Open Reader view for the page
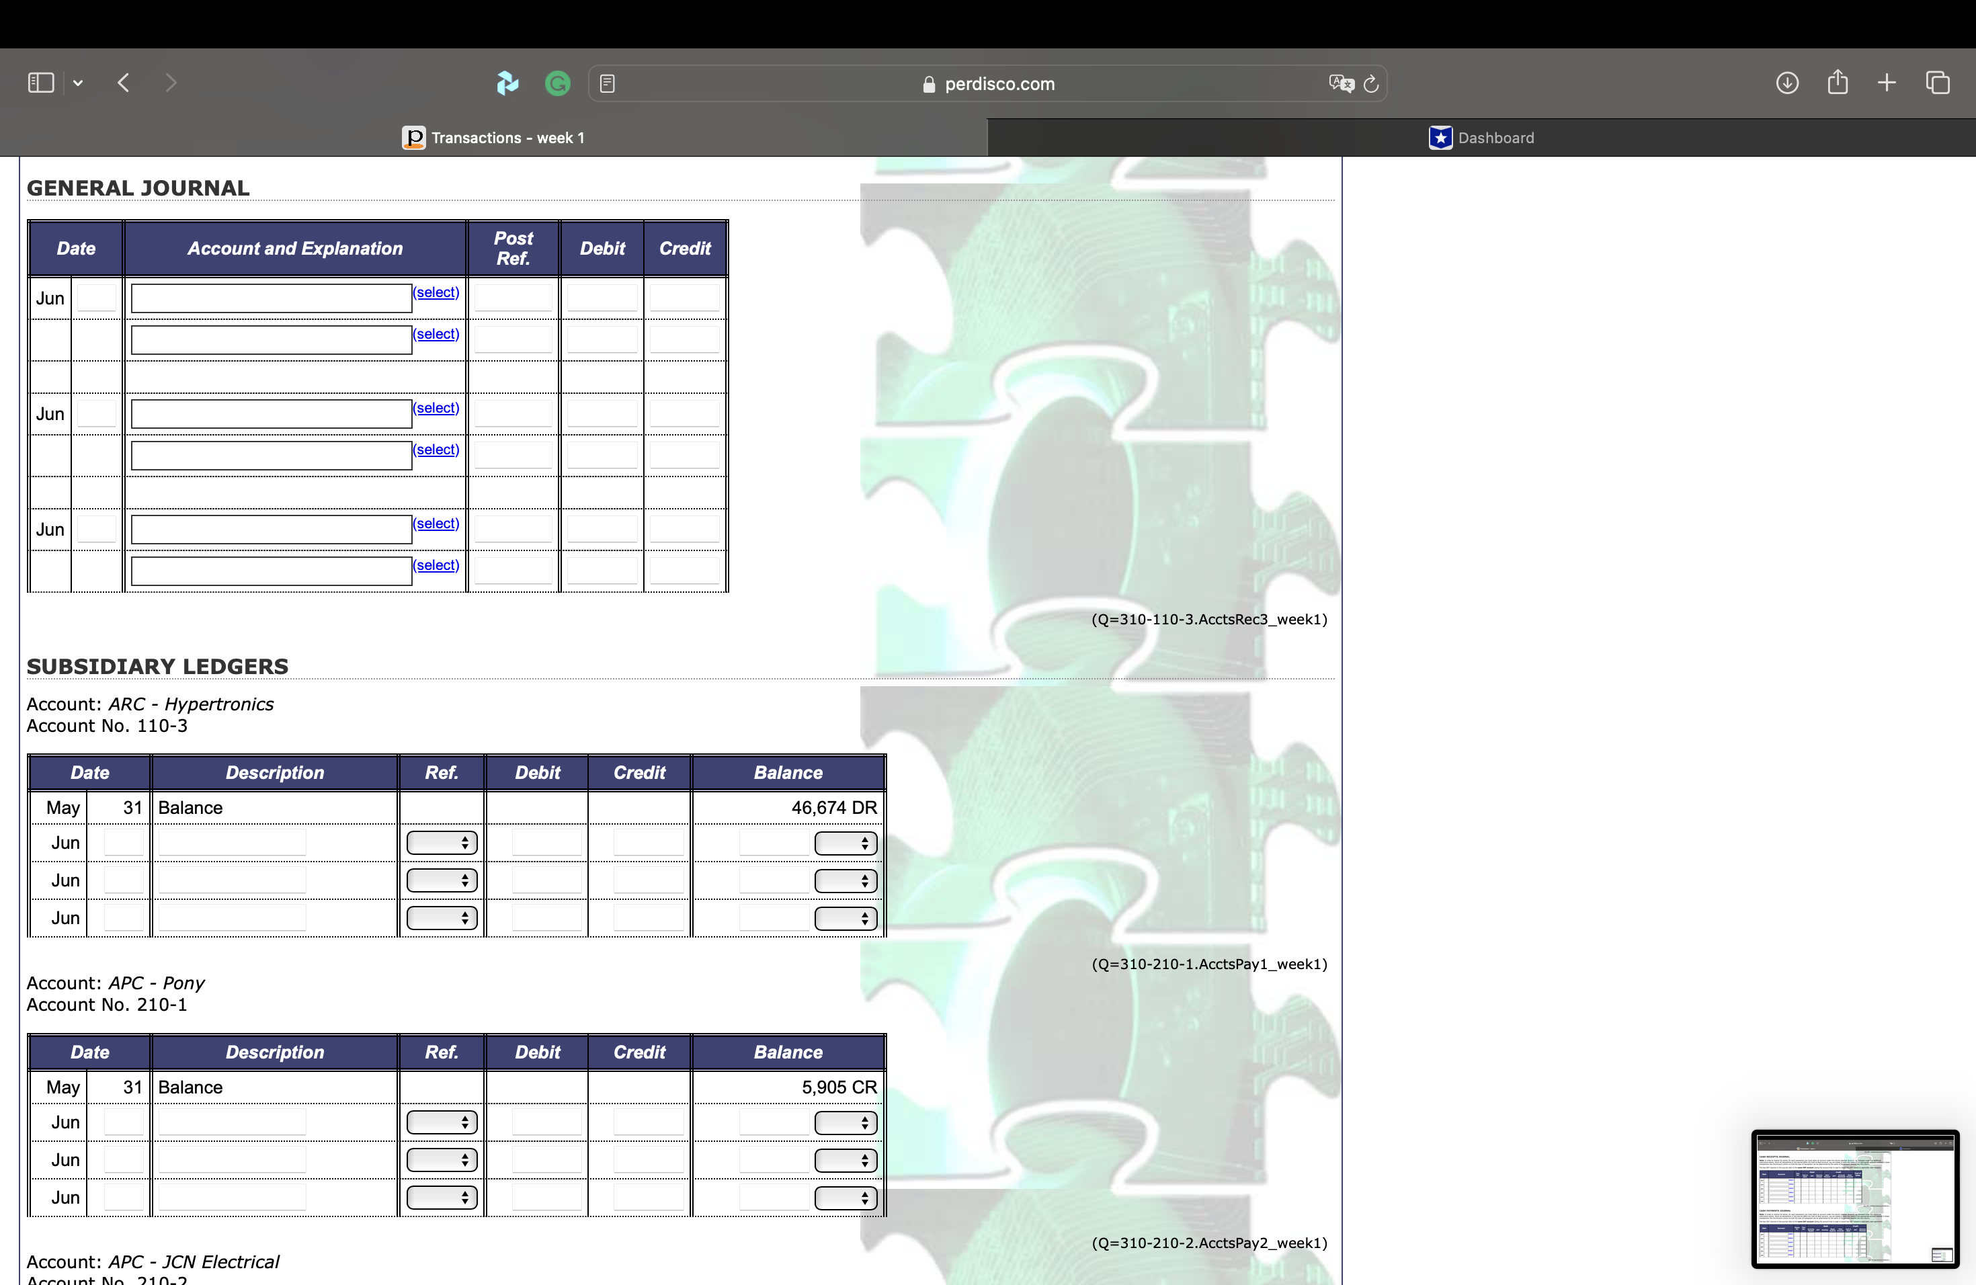 pos(608,82)
